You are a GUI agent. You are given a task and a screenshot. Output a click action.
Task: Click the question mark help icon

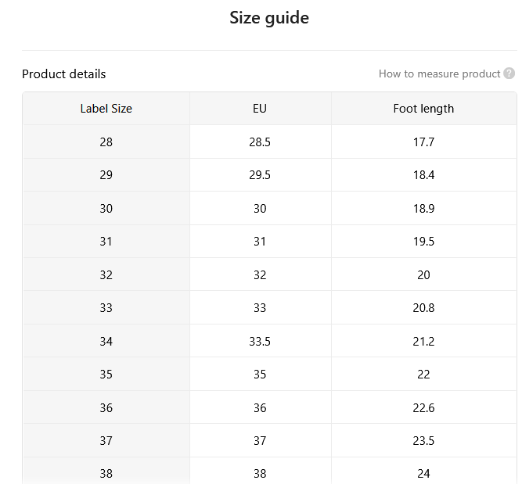509,73
